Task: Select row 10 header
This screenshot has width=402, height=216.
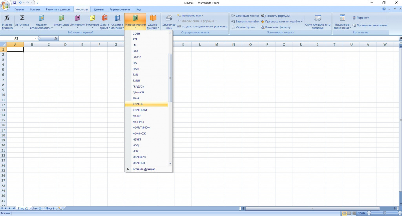Action: point(3,95)
